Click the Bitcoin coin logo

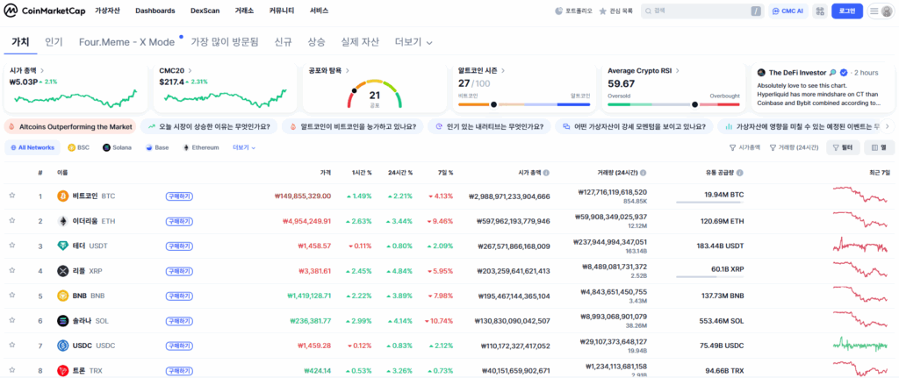pos(62,196)
